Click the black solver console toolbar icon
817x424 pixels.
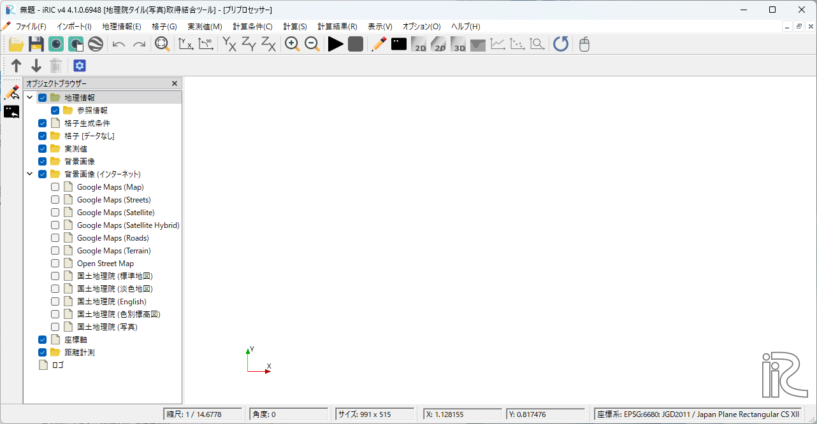pyautogui.click(x=399, y=44)
